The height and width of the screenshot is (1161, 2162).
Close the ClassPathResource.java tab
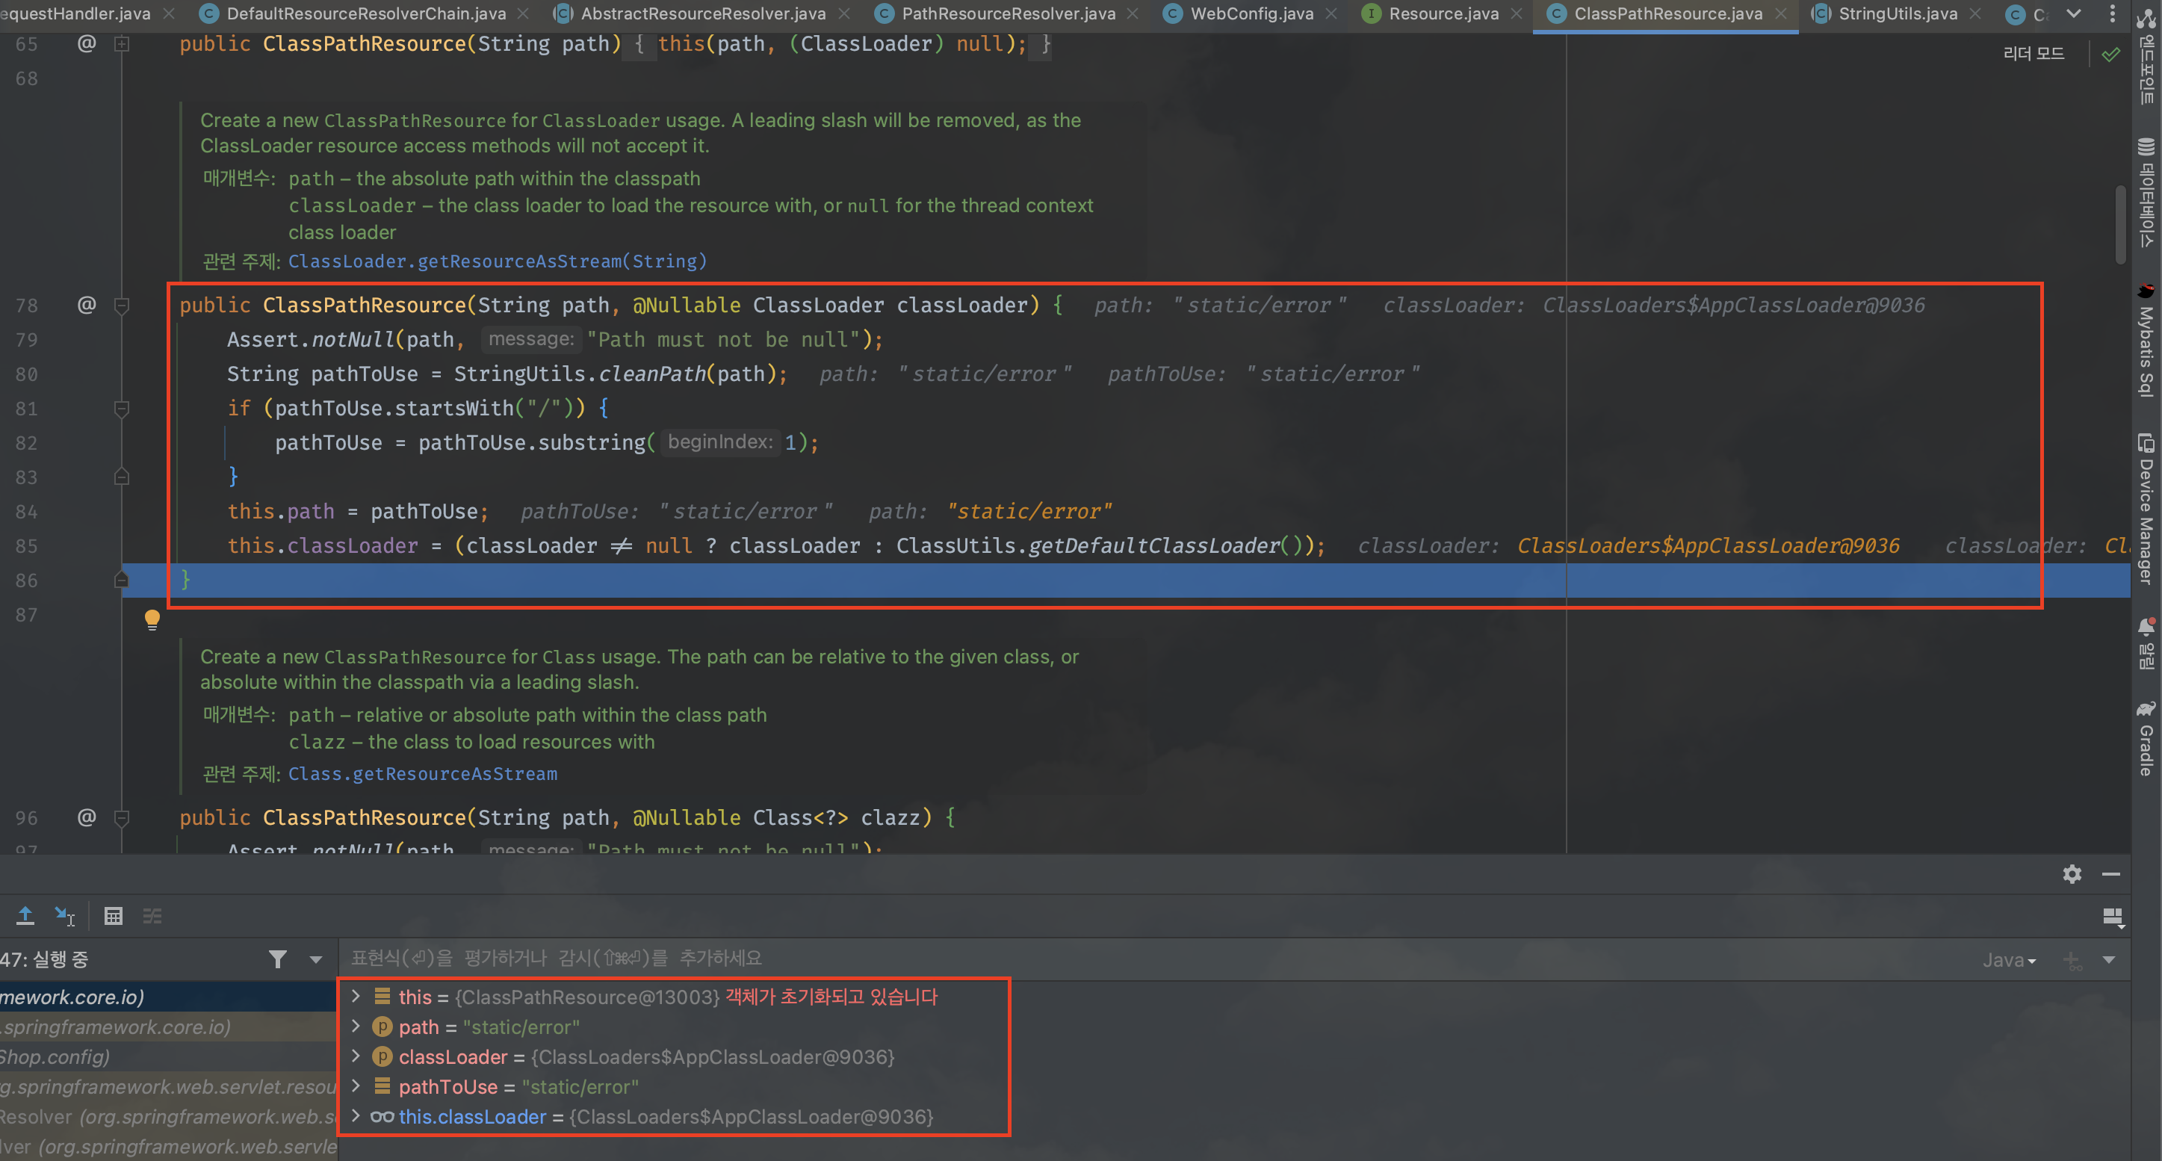[1781, 13]
